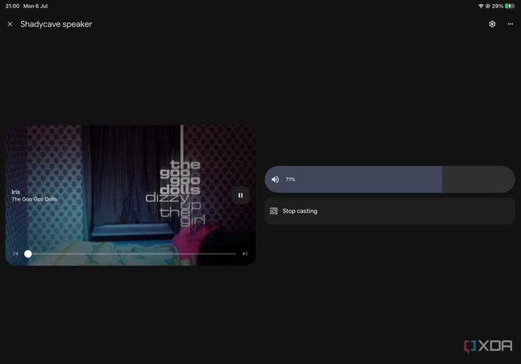The width and height of the screenshot is (521, 364).
Task: Open the three-dot more options menu
Action: click(510, 24)
